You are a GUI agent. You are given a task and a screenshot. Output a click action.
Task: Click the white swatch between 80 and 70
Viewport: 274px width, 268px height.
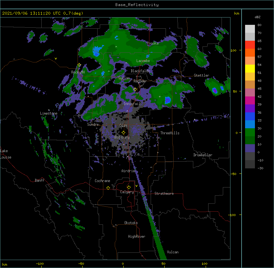[x=250, y=29]
